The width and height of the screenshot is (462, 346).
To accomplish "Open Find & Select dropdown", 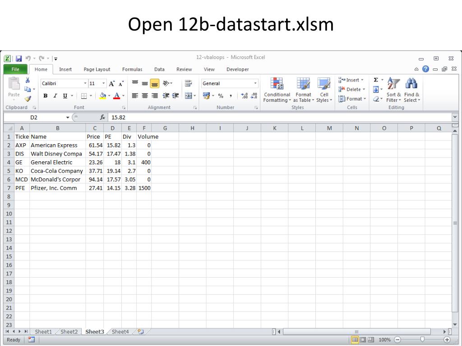I will pyautogui.click(x=412, y=90).
